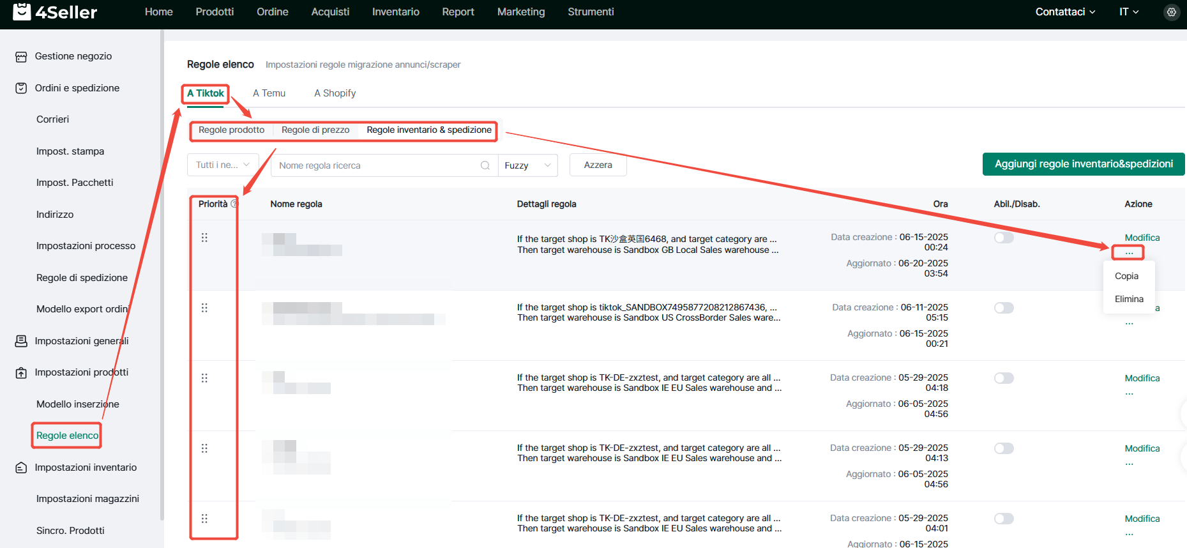Select Regole inventario & spedizione sub-tab
Image resolution: width=1187 pixels, height=548 pixels.
point(429,130)
